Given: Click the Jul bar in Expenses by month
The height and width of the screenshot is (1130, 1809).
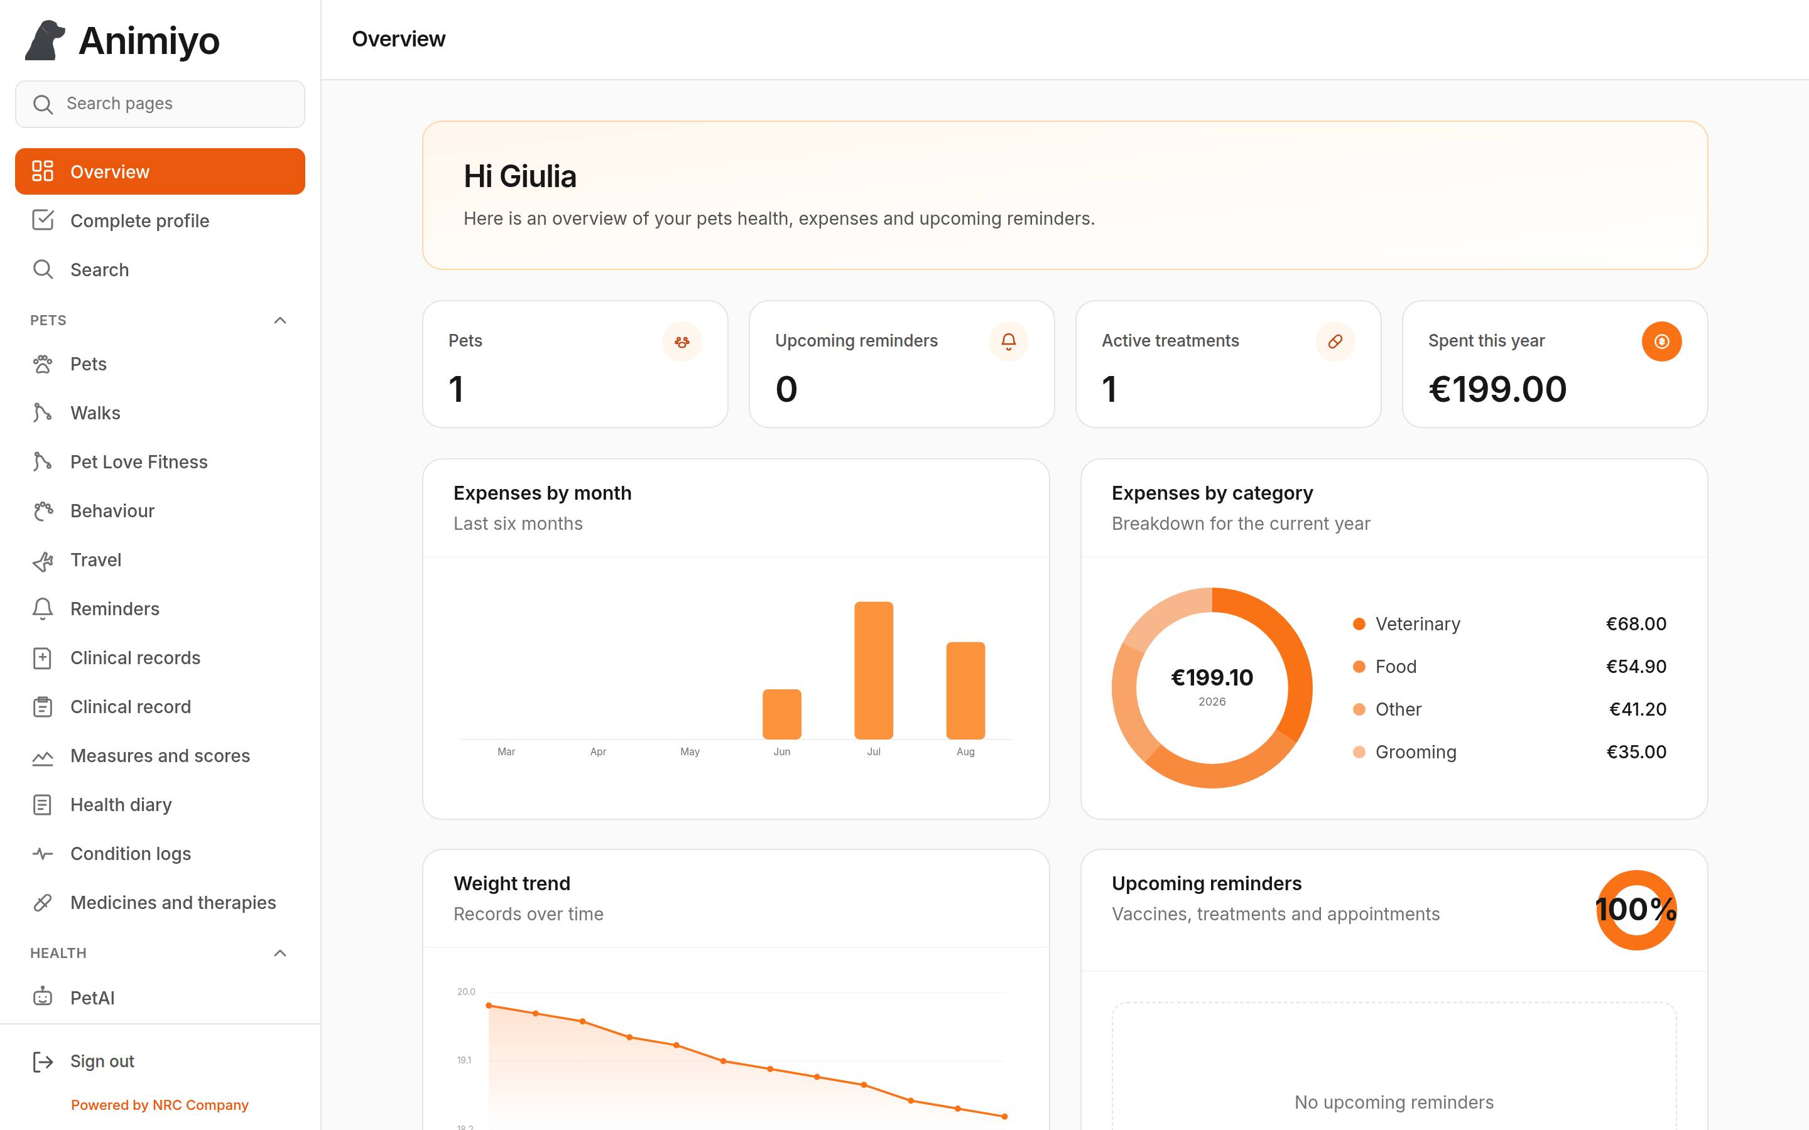Looking at the screenshot, I should [x=874, y=670].
